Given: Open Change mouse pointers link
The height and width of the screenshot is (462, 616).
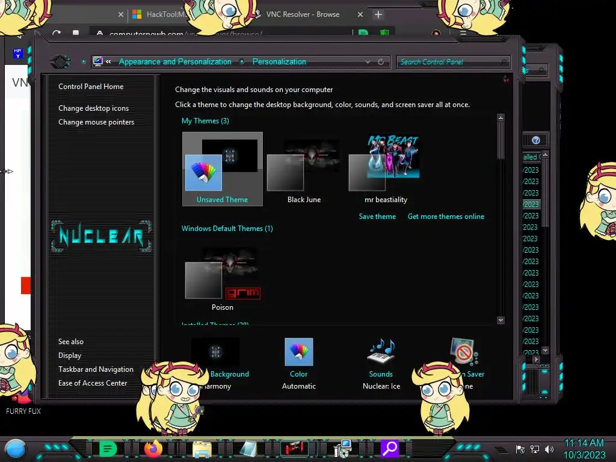Looking at the screenshot, I should 96,122.
